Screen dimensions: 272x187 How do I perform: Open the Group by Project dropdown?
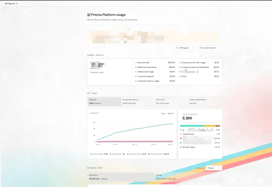coord(214,168)
